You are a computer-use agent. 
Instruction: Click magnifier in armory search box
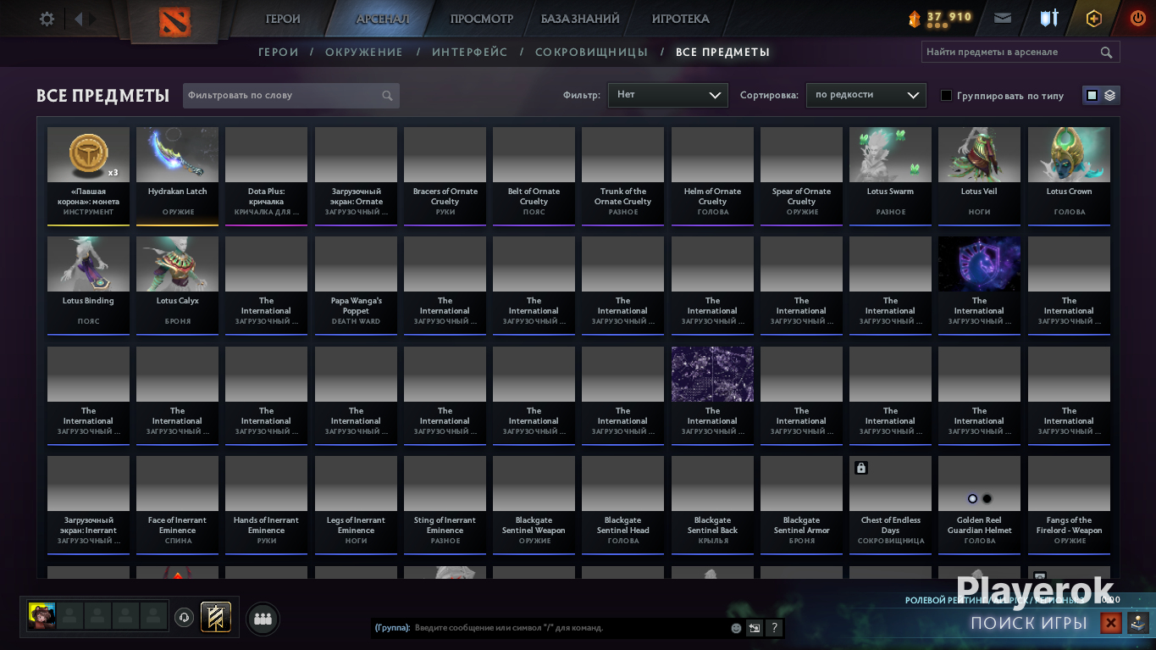1106,53
